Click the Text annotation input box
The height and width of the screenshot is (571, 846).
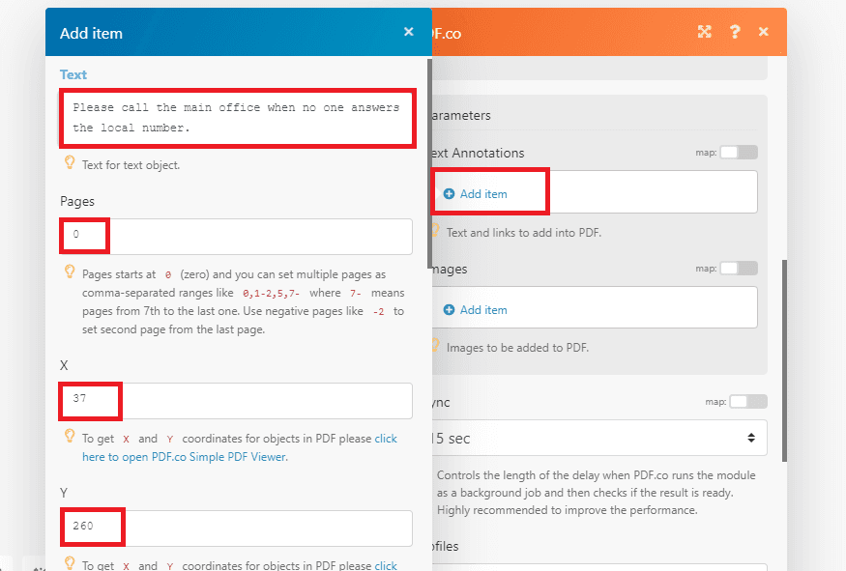click(x=238, y=118)
